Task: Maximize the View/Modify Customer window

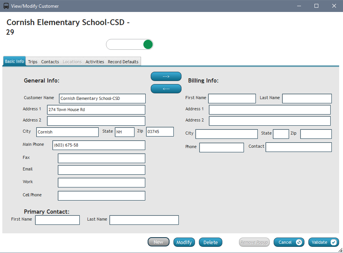Action: pos(316,6)
